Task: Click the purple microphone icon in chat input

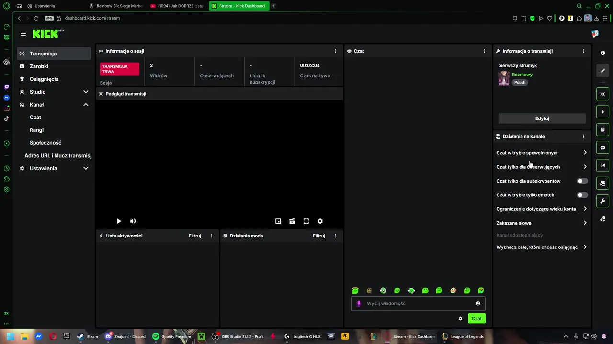Action: point(359,303)
